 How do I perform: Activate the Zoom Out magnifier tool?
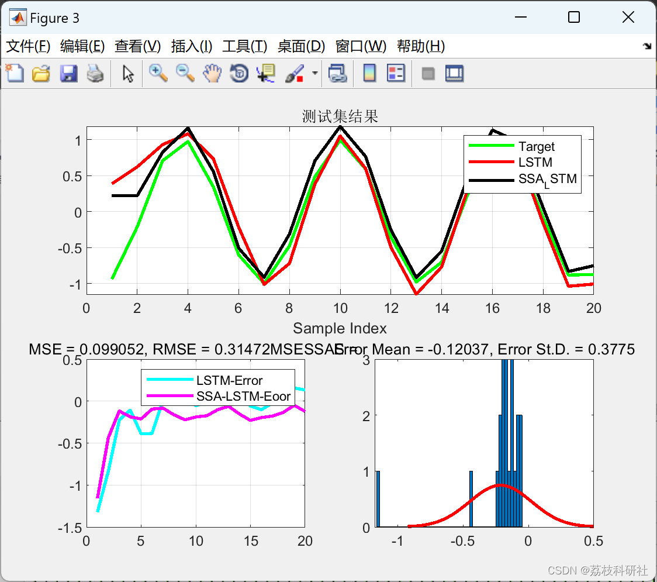(x=185, y=73)
